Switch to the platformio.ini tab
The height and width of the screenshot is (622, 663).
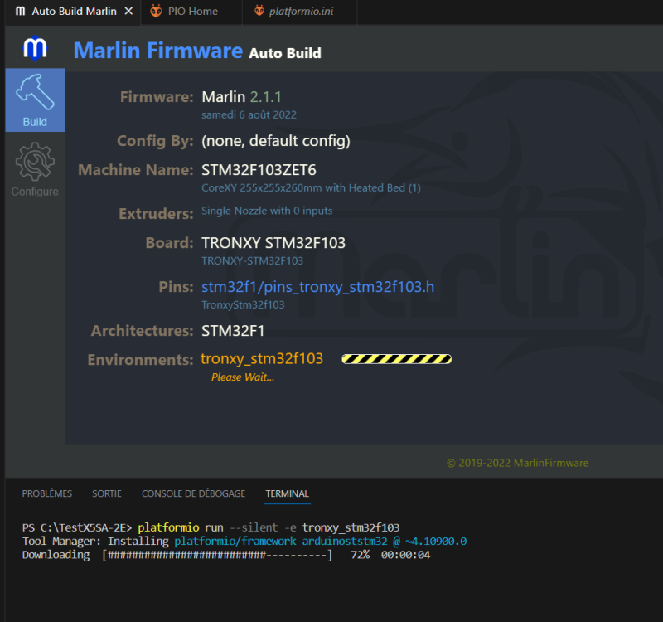click(300, 12)
